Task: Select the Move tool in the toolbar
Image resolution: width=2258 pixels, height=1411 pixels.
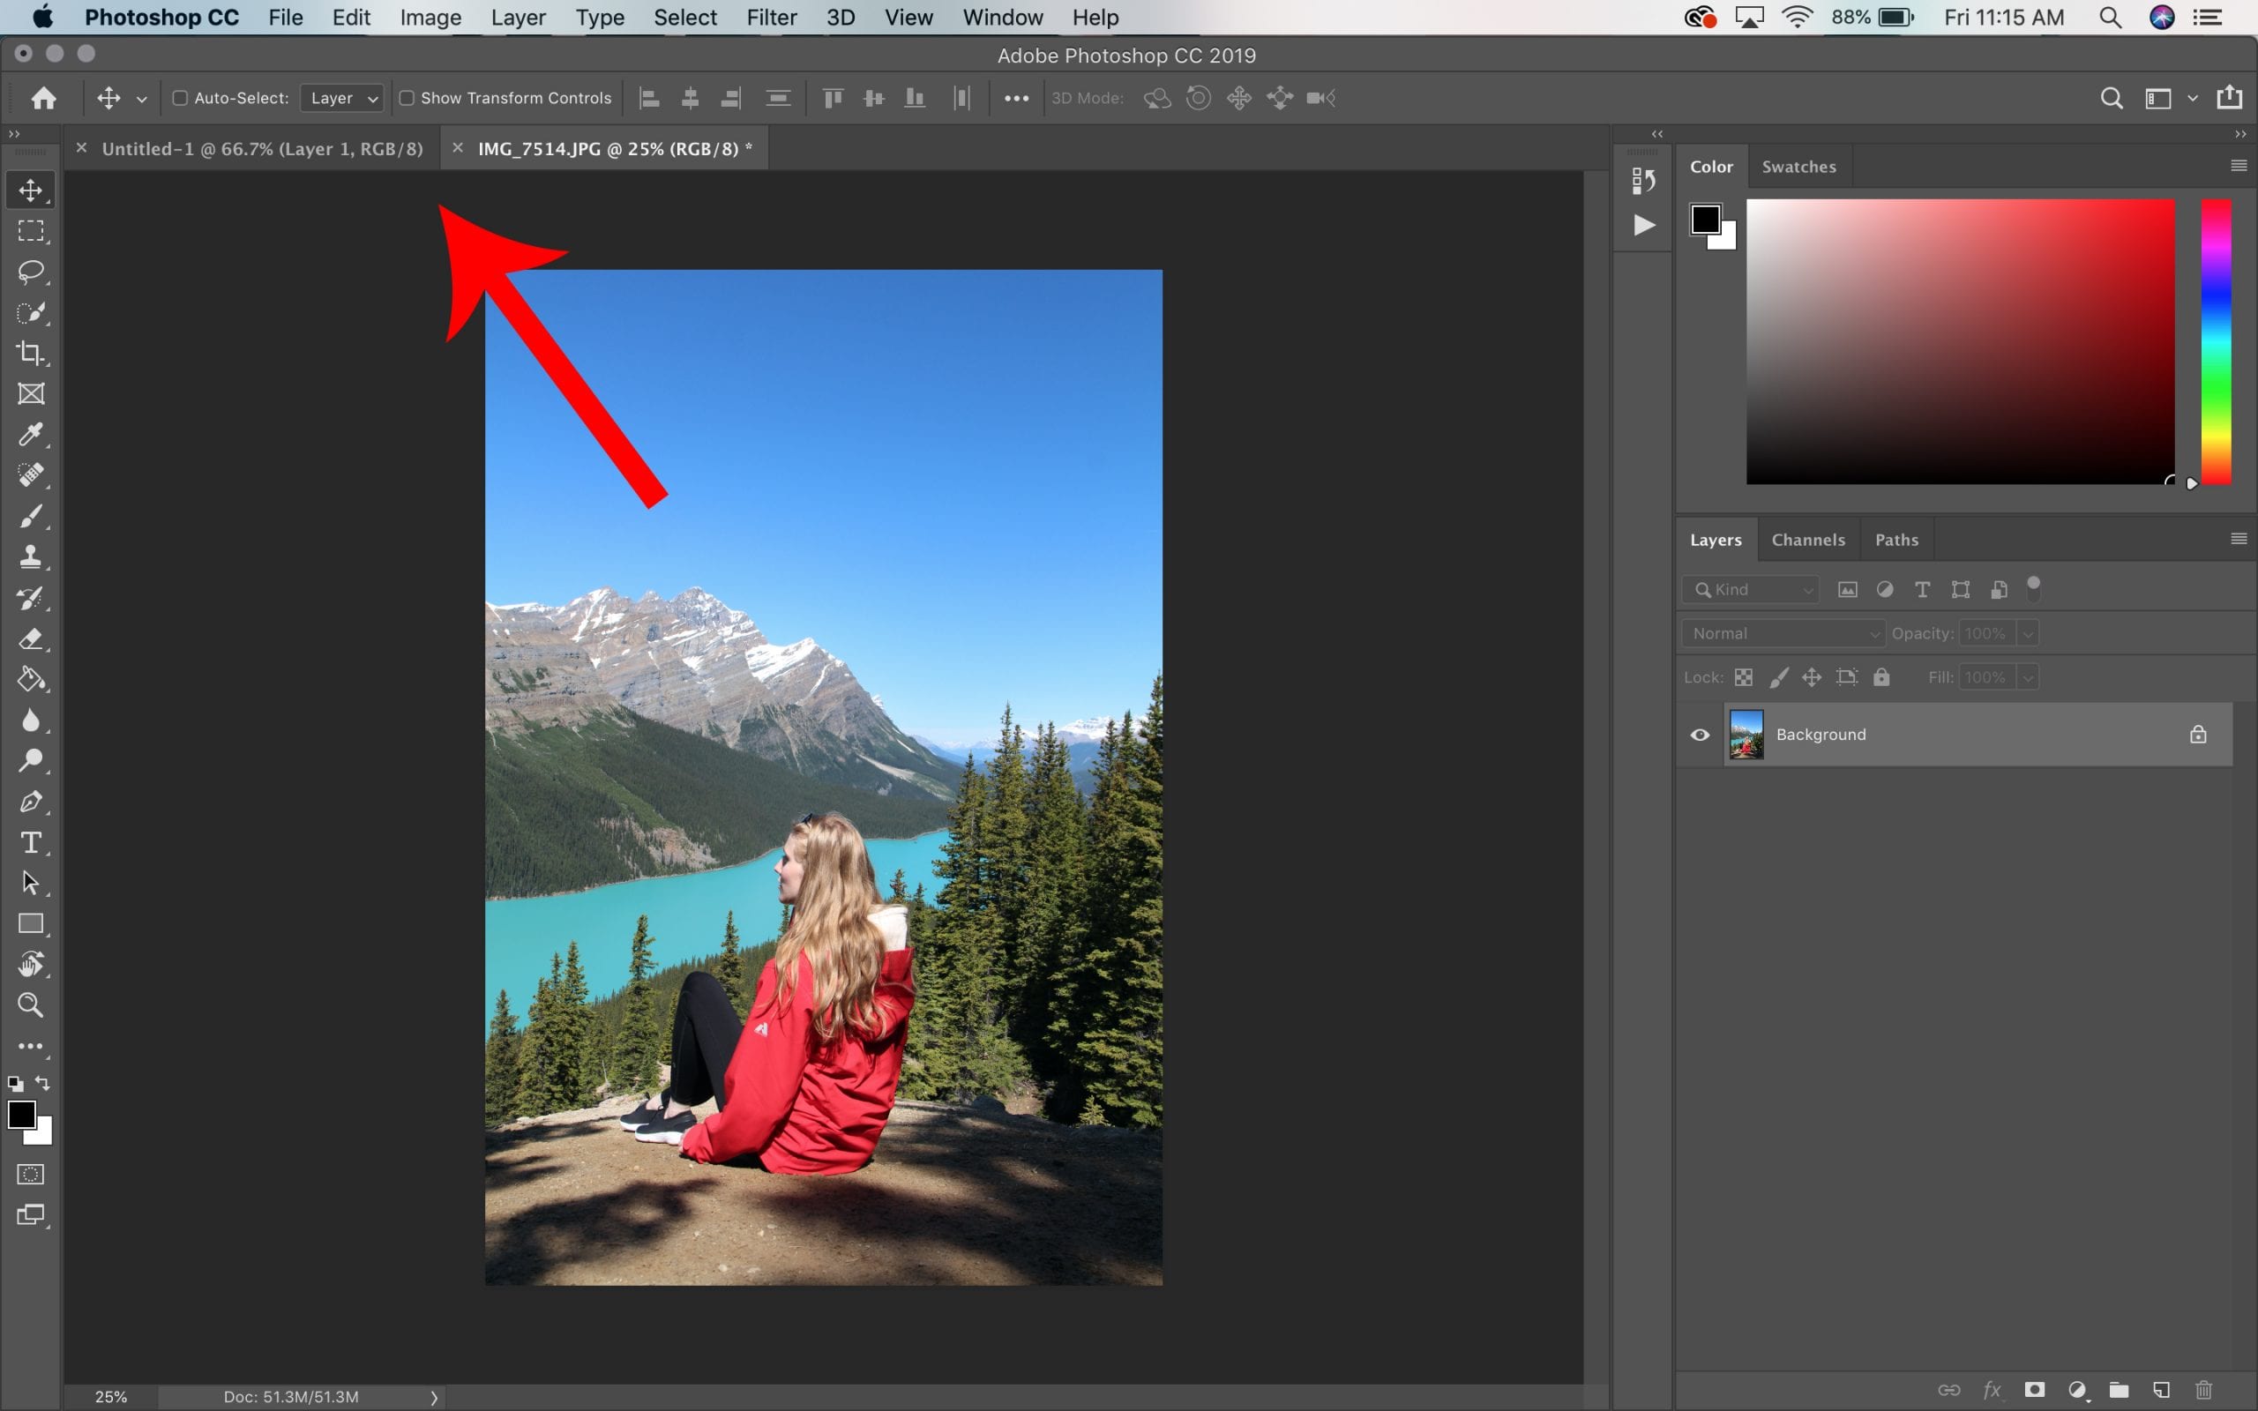Action: pos(31,190)
